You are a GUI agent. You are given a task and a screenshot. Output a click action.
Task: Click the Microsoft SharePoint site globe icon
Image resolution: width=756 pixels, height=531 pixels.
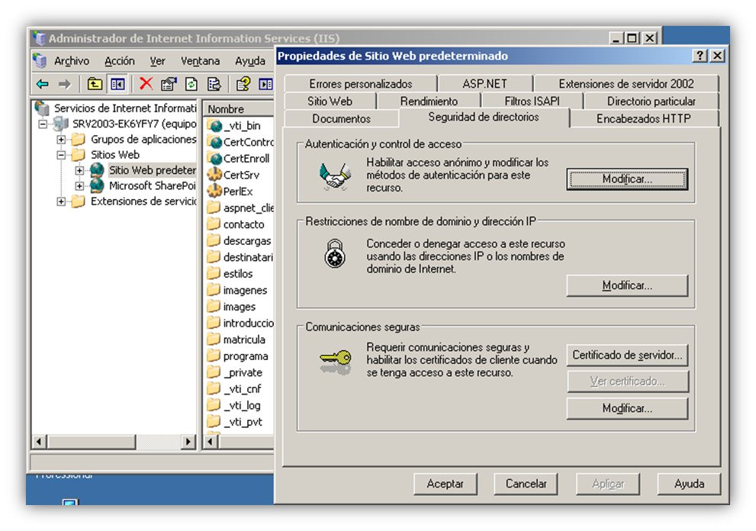point(98,185)
